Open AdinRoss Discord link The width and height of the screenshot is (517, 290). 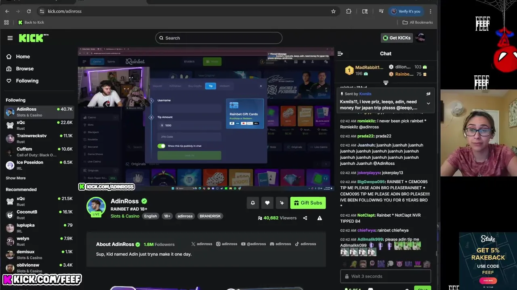(x=280, y=244)
